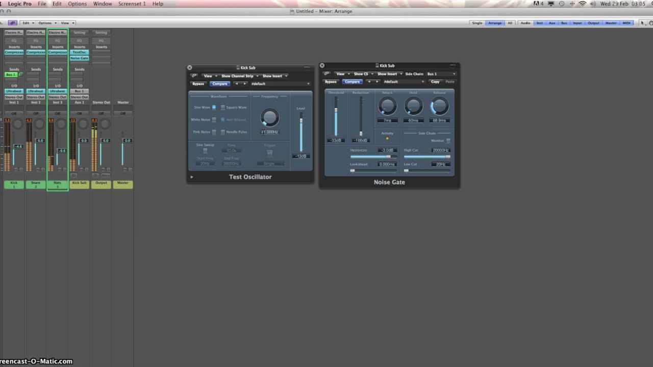Switch mixer to All view

click(510, 23)
